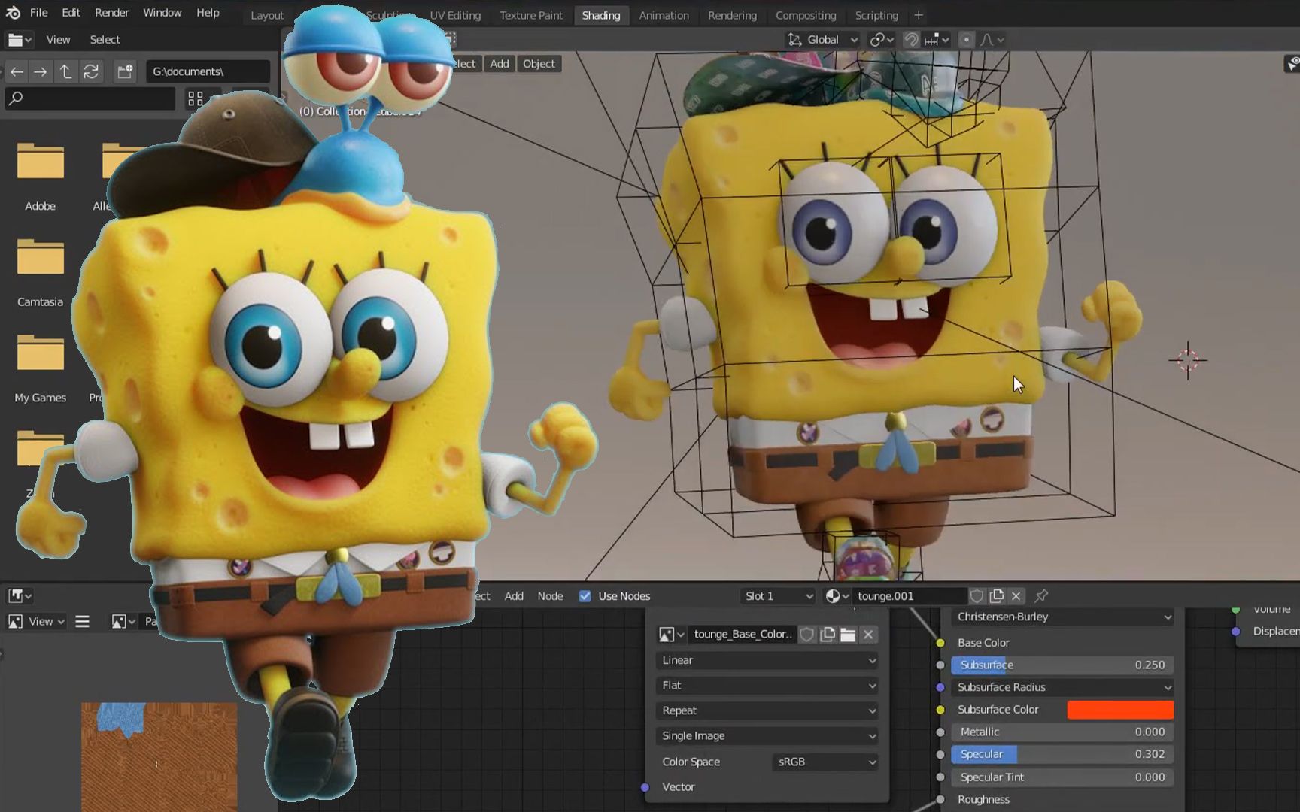Open the Help menu

tap(208, 13)
